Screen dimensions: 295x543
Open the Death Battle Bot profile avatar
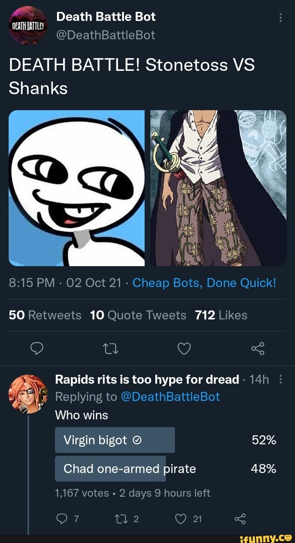tap(28, 25)
